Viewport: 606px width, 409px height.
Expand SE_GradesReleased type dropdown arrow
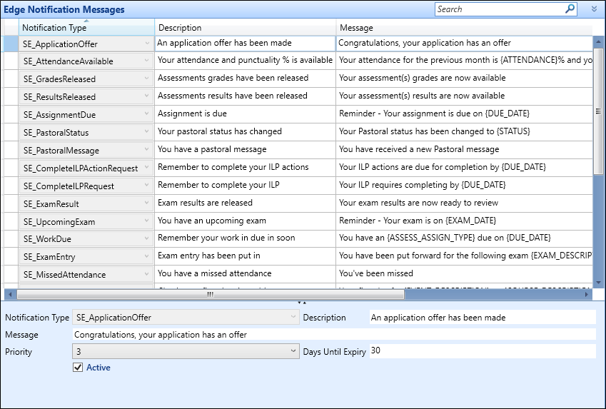click(x=146, y=79)
